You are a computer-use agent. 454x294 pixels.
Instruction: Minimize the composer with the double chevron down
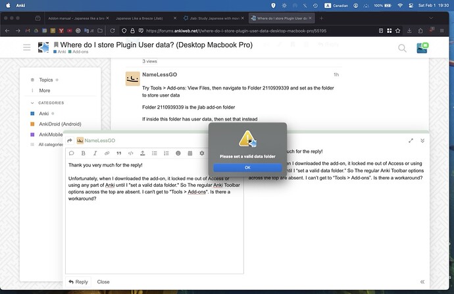(x=422, y=141)
